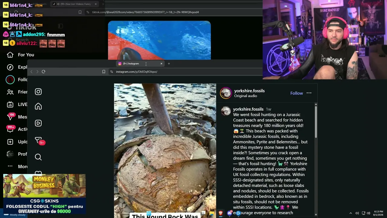This screenshot has height=218, width=387.
Task: Open TikTok Profile avatar icon
Action: pos(10,154)
